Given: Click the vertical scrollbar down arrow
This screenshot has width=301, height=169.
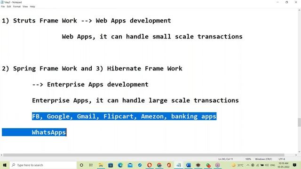Looking at the screenshot, I should [299, 152].
